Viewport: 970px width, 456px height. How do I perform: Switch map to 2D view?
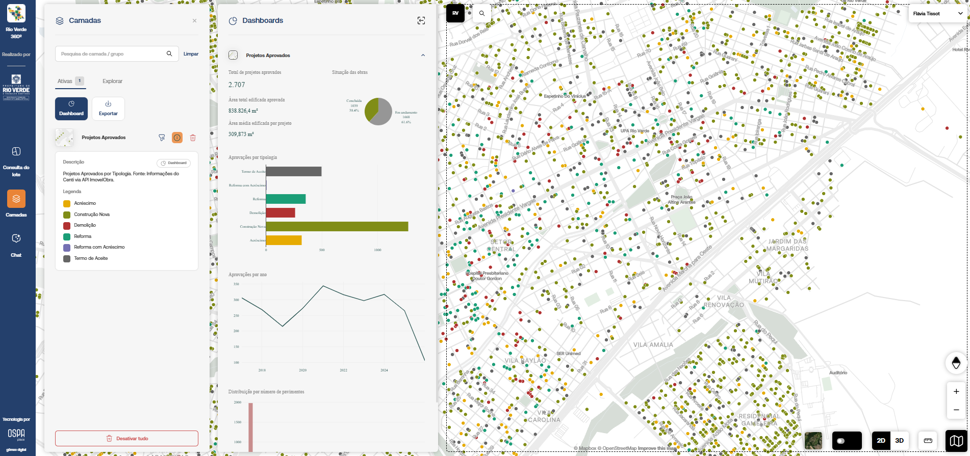(881, 441)
